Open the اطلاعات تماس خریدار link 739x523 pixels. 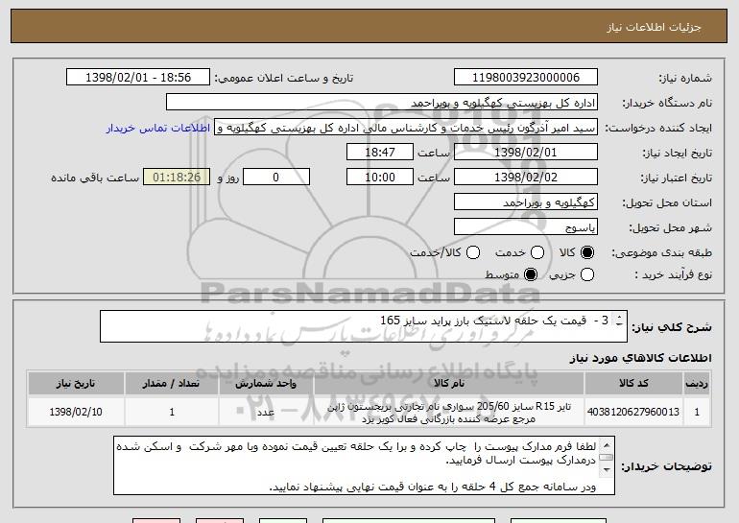158,128
